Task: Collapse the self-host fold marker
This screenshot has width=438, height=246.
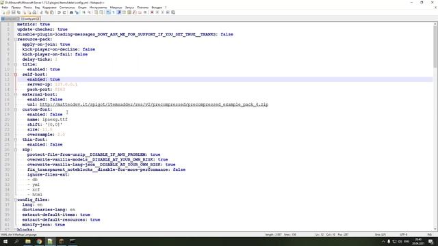Action: pos(16,74)
